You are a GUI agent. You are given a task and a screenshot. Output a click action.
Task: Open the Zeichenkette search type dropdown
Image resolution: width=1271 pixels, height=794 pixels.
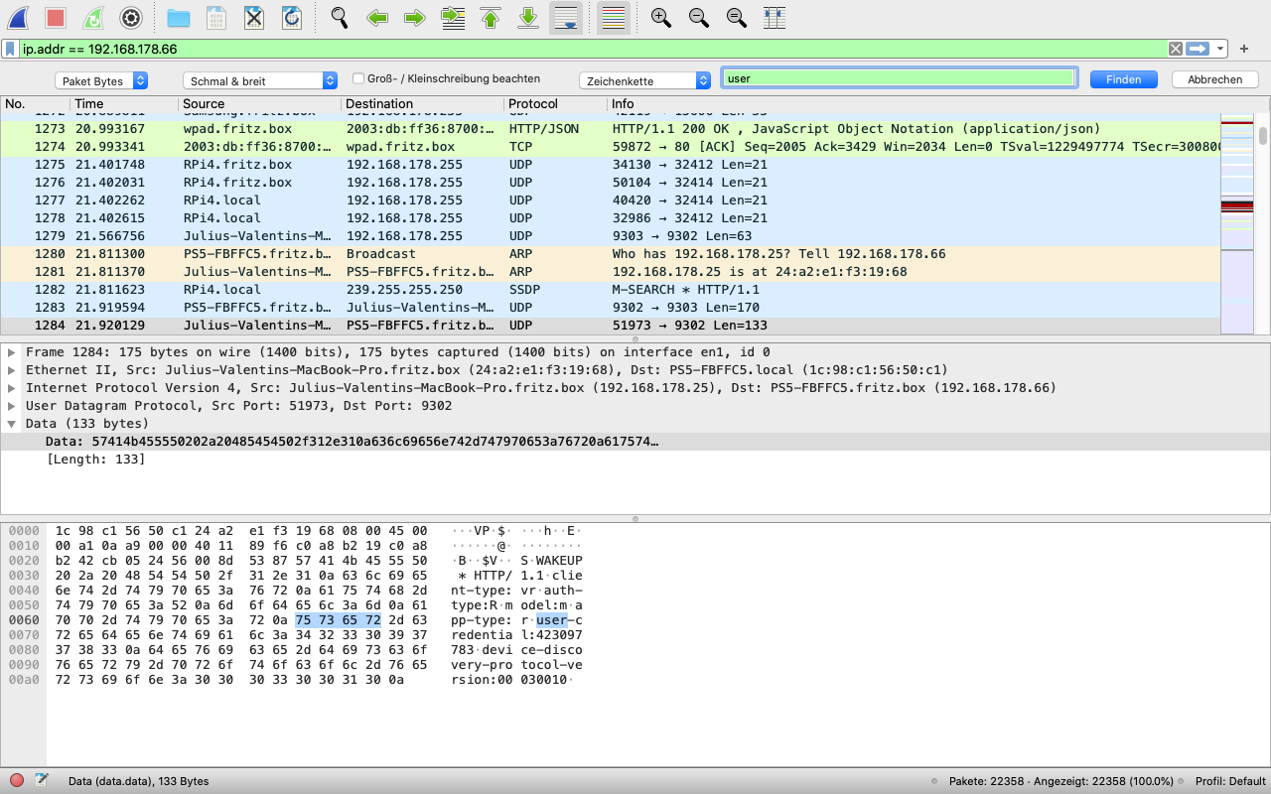[645, 80]
